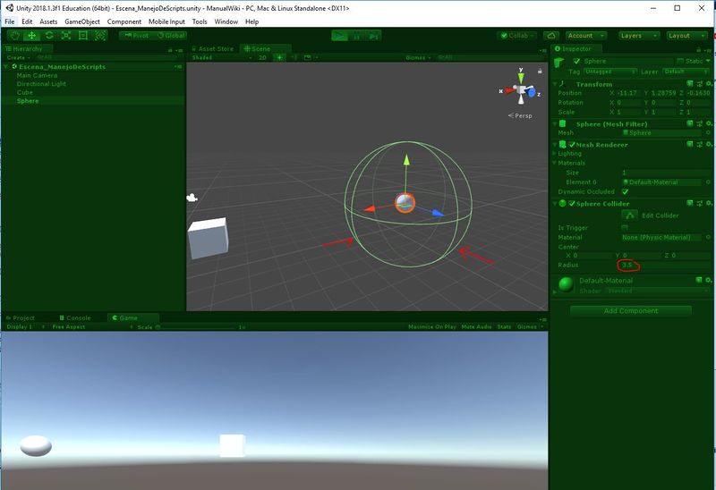Open the Account dropdown
This screenshot has height=490, width=716.
[x=586, y=36]
